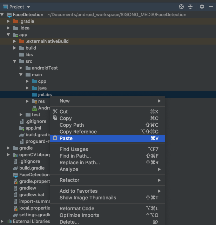Collapse the src folder
The image size is (216, 225).
coord(14,61)
